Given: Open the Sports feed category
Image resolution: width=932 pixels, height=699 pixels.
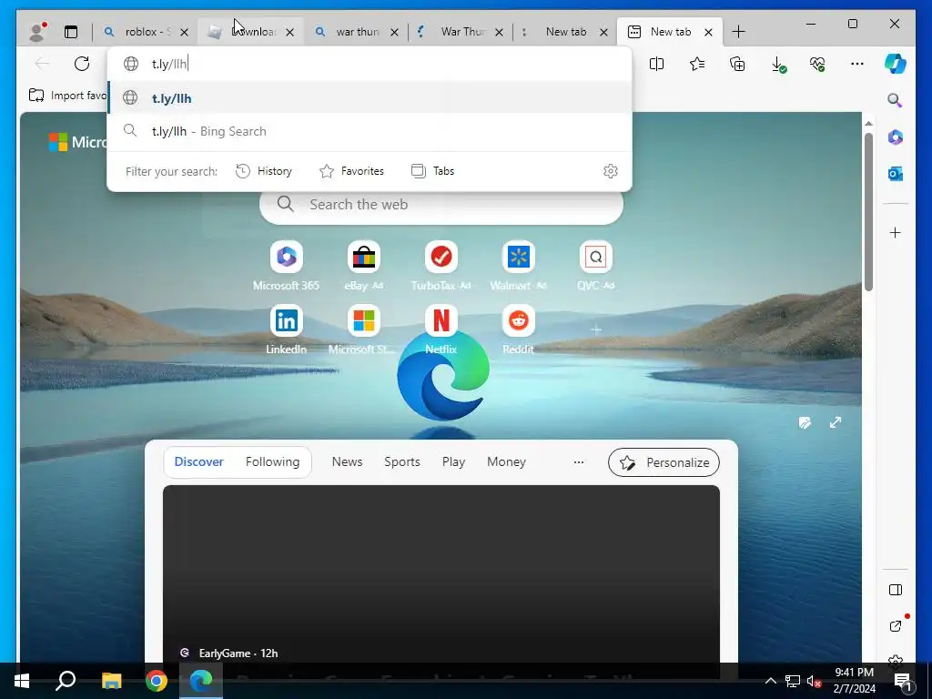Looking at the screenshot, I should [x=401, y=461].
